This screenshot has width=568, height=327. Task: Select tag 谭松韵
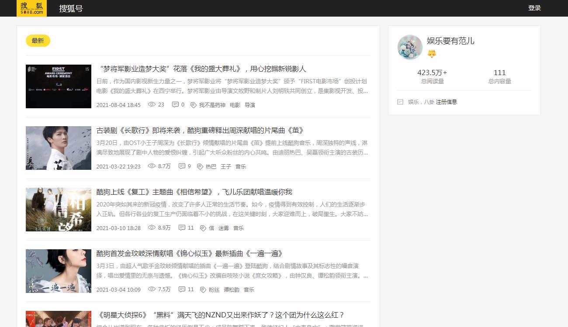pyautogui.click(x=232, y=290)
